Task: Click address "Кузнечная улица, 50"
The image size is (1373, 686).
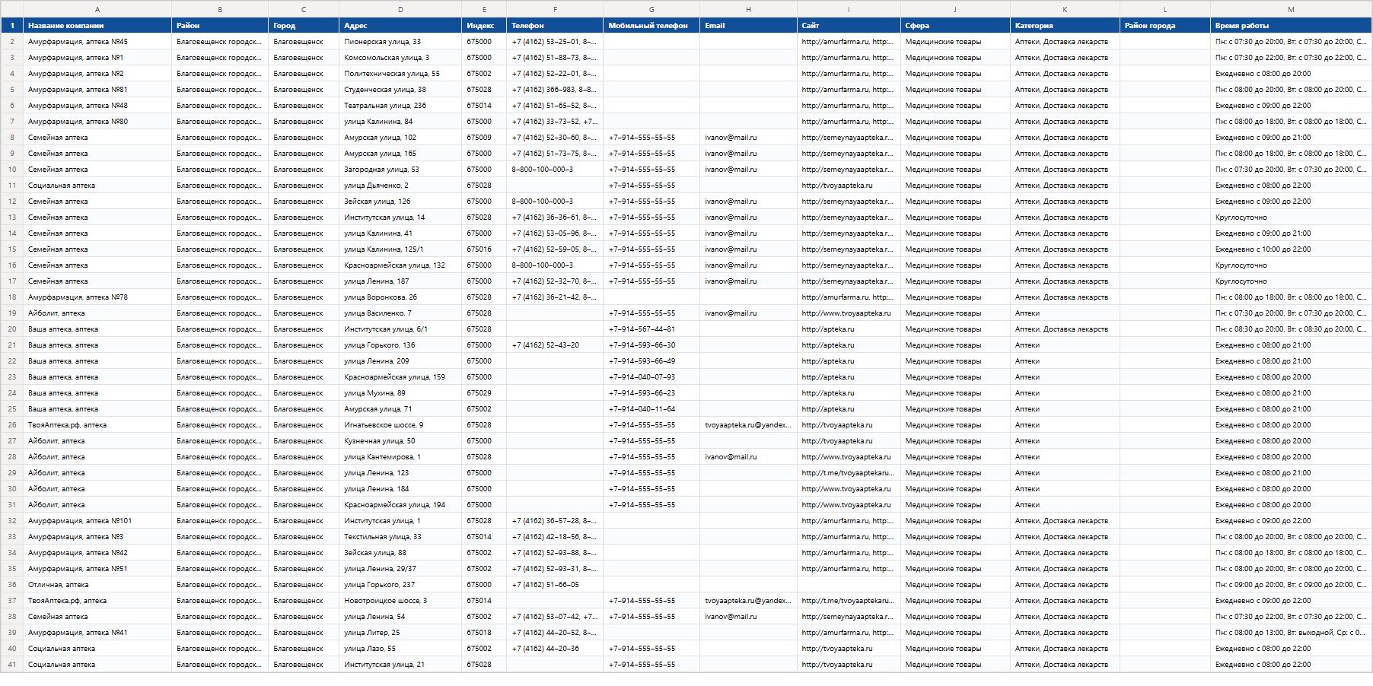Action: click(400, 441)
